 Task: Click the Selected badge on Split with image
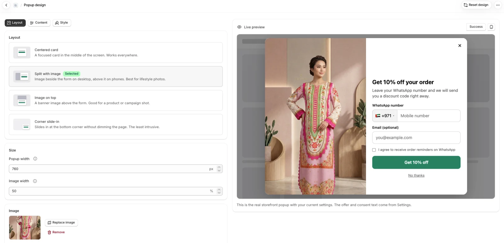point(72,74)
